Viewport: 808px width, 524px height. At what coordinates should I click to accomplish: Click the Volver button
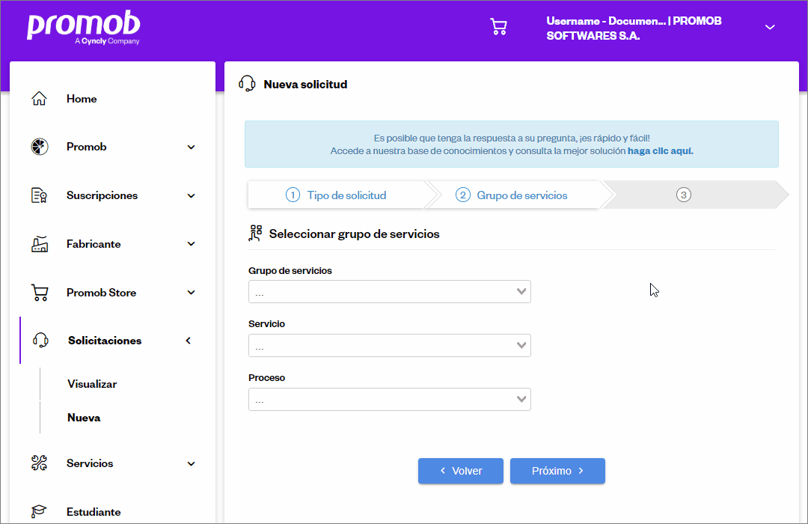point(461,471)
